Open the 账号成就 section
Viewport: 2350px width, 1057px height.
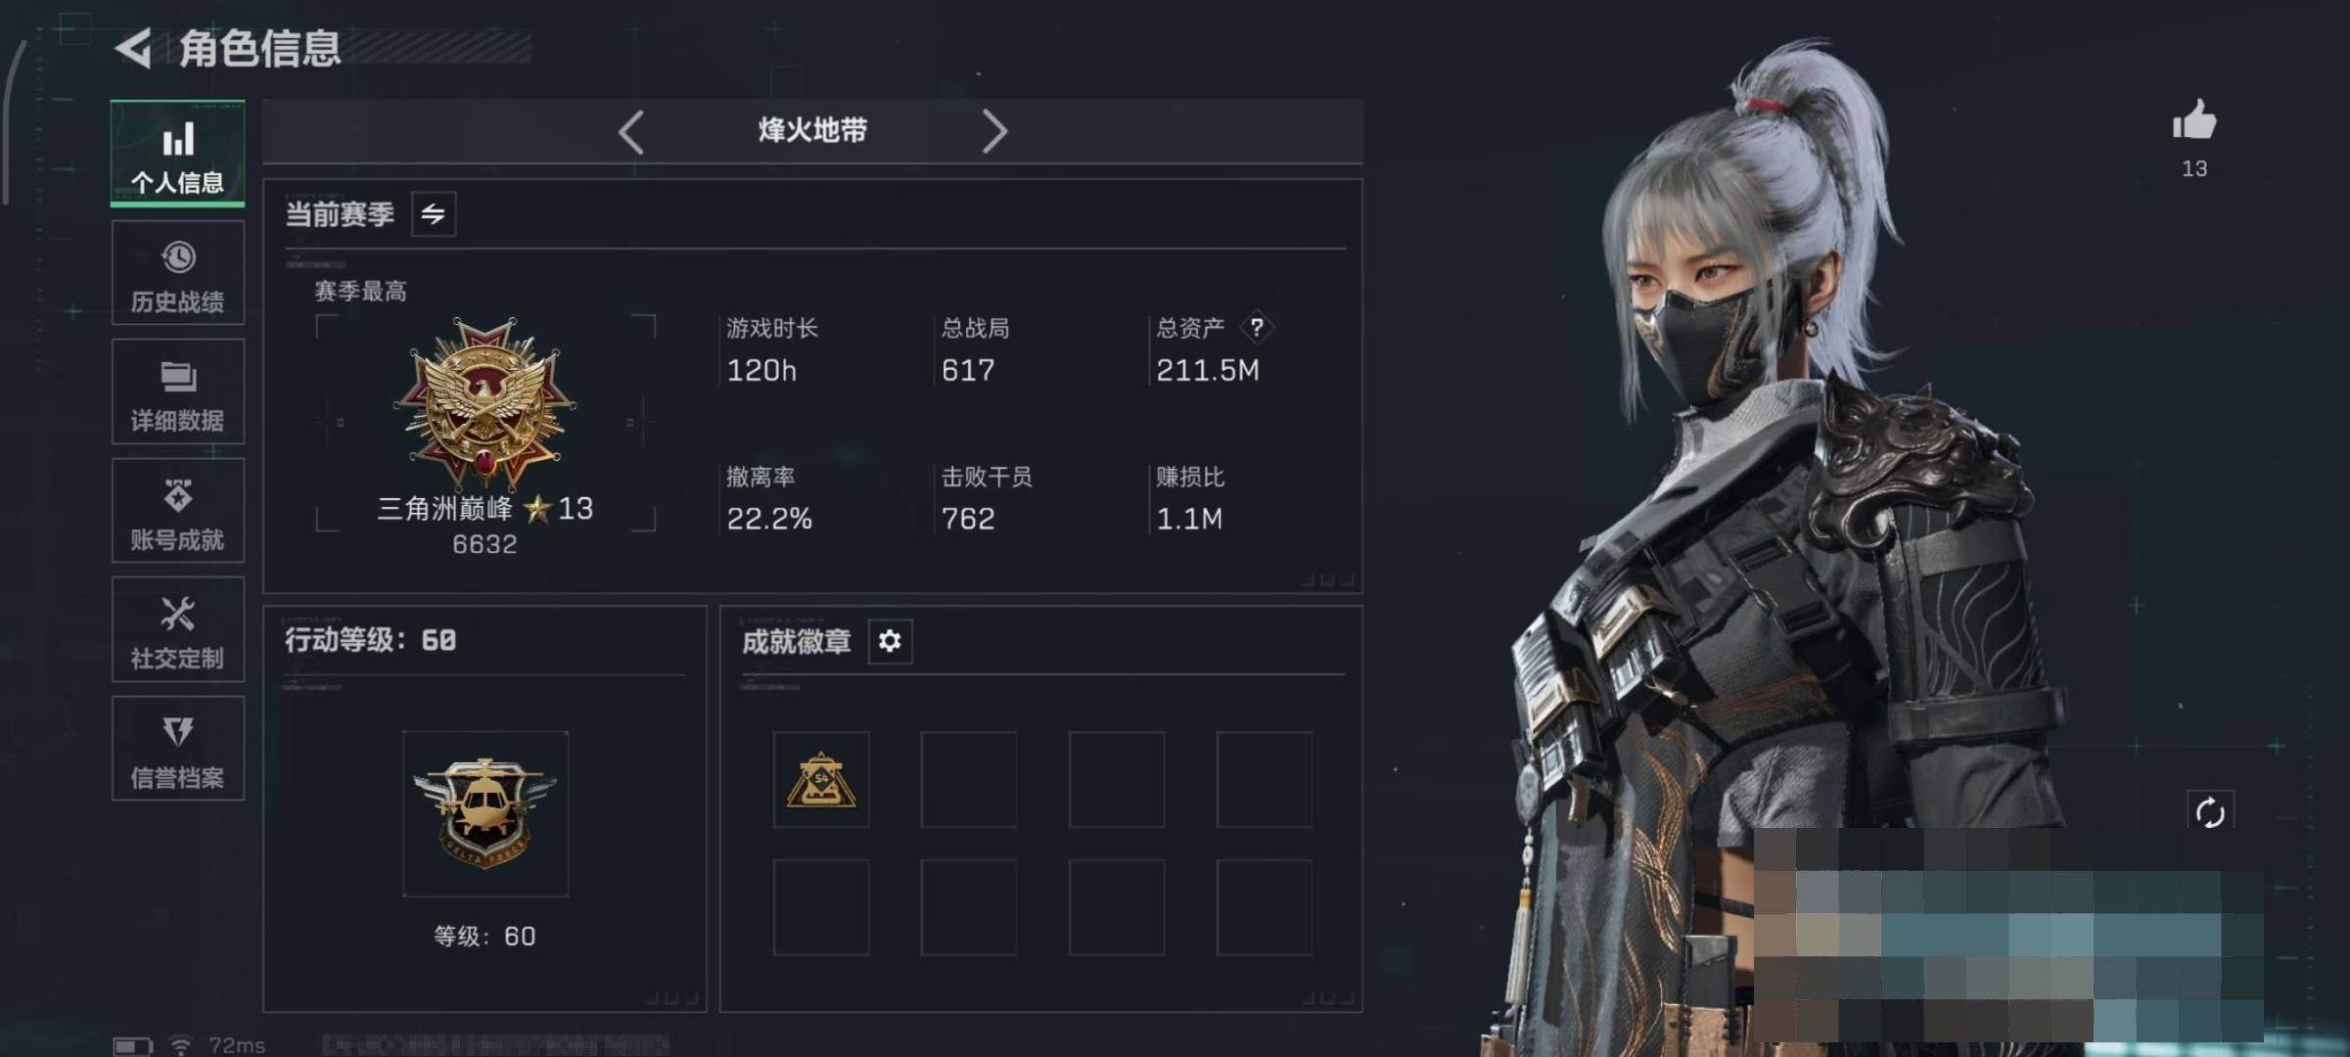coord(177,511)
